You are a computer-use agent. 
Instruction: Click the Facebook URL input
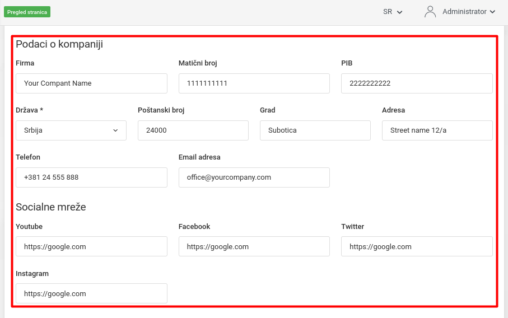click(254, 247)
